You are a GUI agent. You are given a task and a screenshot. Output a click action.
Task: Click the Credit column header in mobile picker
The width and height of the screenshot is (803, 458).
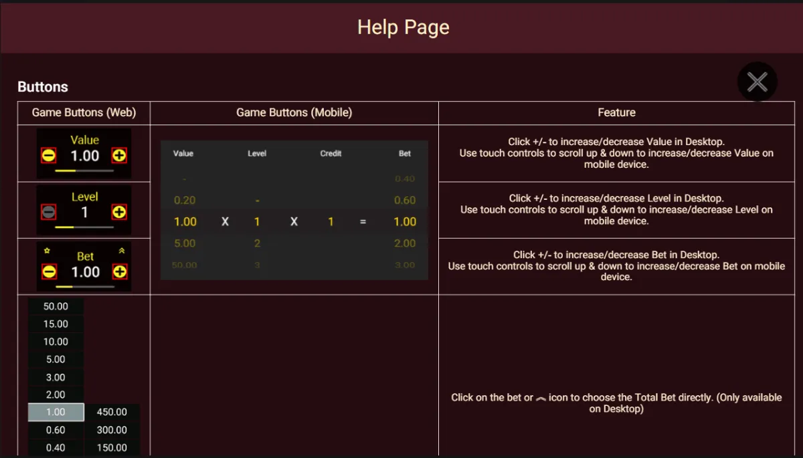point(331,153)
